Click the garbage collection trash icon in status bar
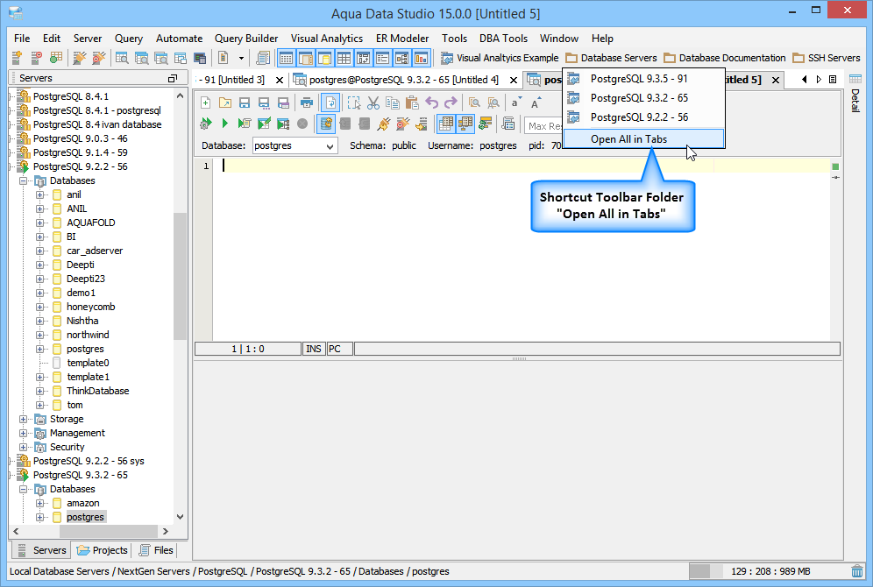 [857, 571]
